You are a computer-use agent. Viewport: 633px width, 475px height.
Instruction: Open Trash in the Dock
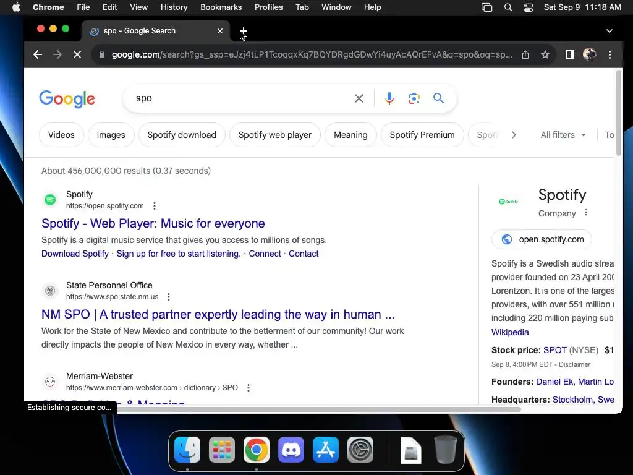pos(446,450)
